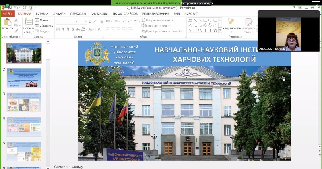This screenshot has width=322, height=169.
Task: Select slide 5 thumbnail
Action: click(x=24, y=152)
